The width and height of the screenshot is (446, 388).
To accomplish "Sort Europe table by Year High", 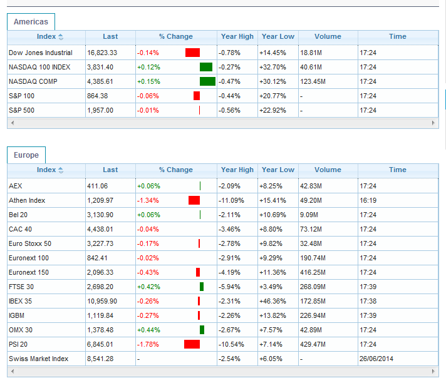I will click(237, 170).
